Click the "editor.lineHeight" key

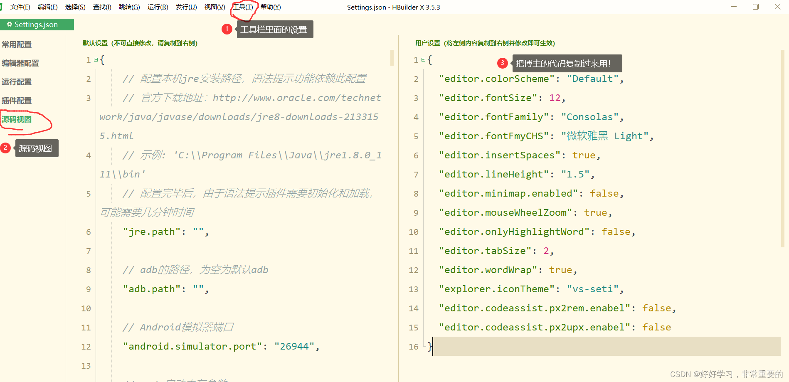click(494, 175)
